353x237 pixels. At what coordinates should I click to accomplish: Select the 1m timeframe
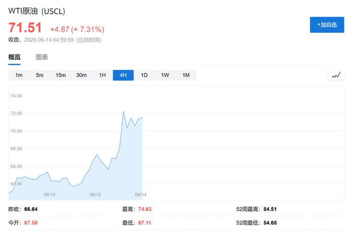19,75
